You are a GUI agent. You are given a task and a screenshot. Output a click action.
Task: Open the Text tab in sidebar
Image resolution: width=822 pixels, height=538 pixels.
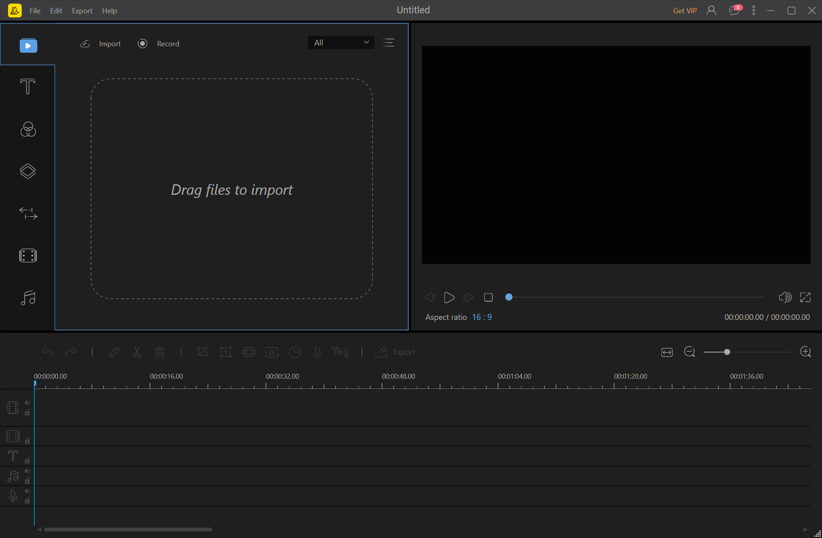(x=28, y=87)
